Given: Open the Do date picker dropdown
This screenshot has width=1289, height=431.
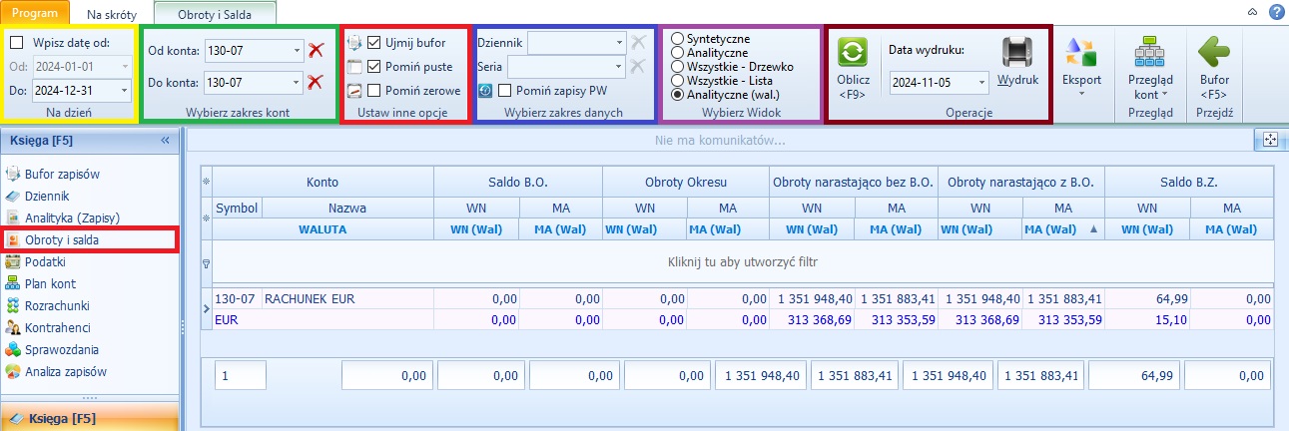Looking at the screenshot, I should click(x=125, y=91).
